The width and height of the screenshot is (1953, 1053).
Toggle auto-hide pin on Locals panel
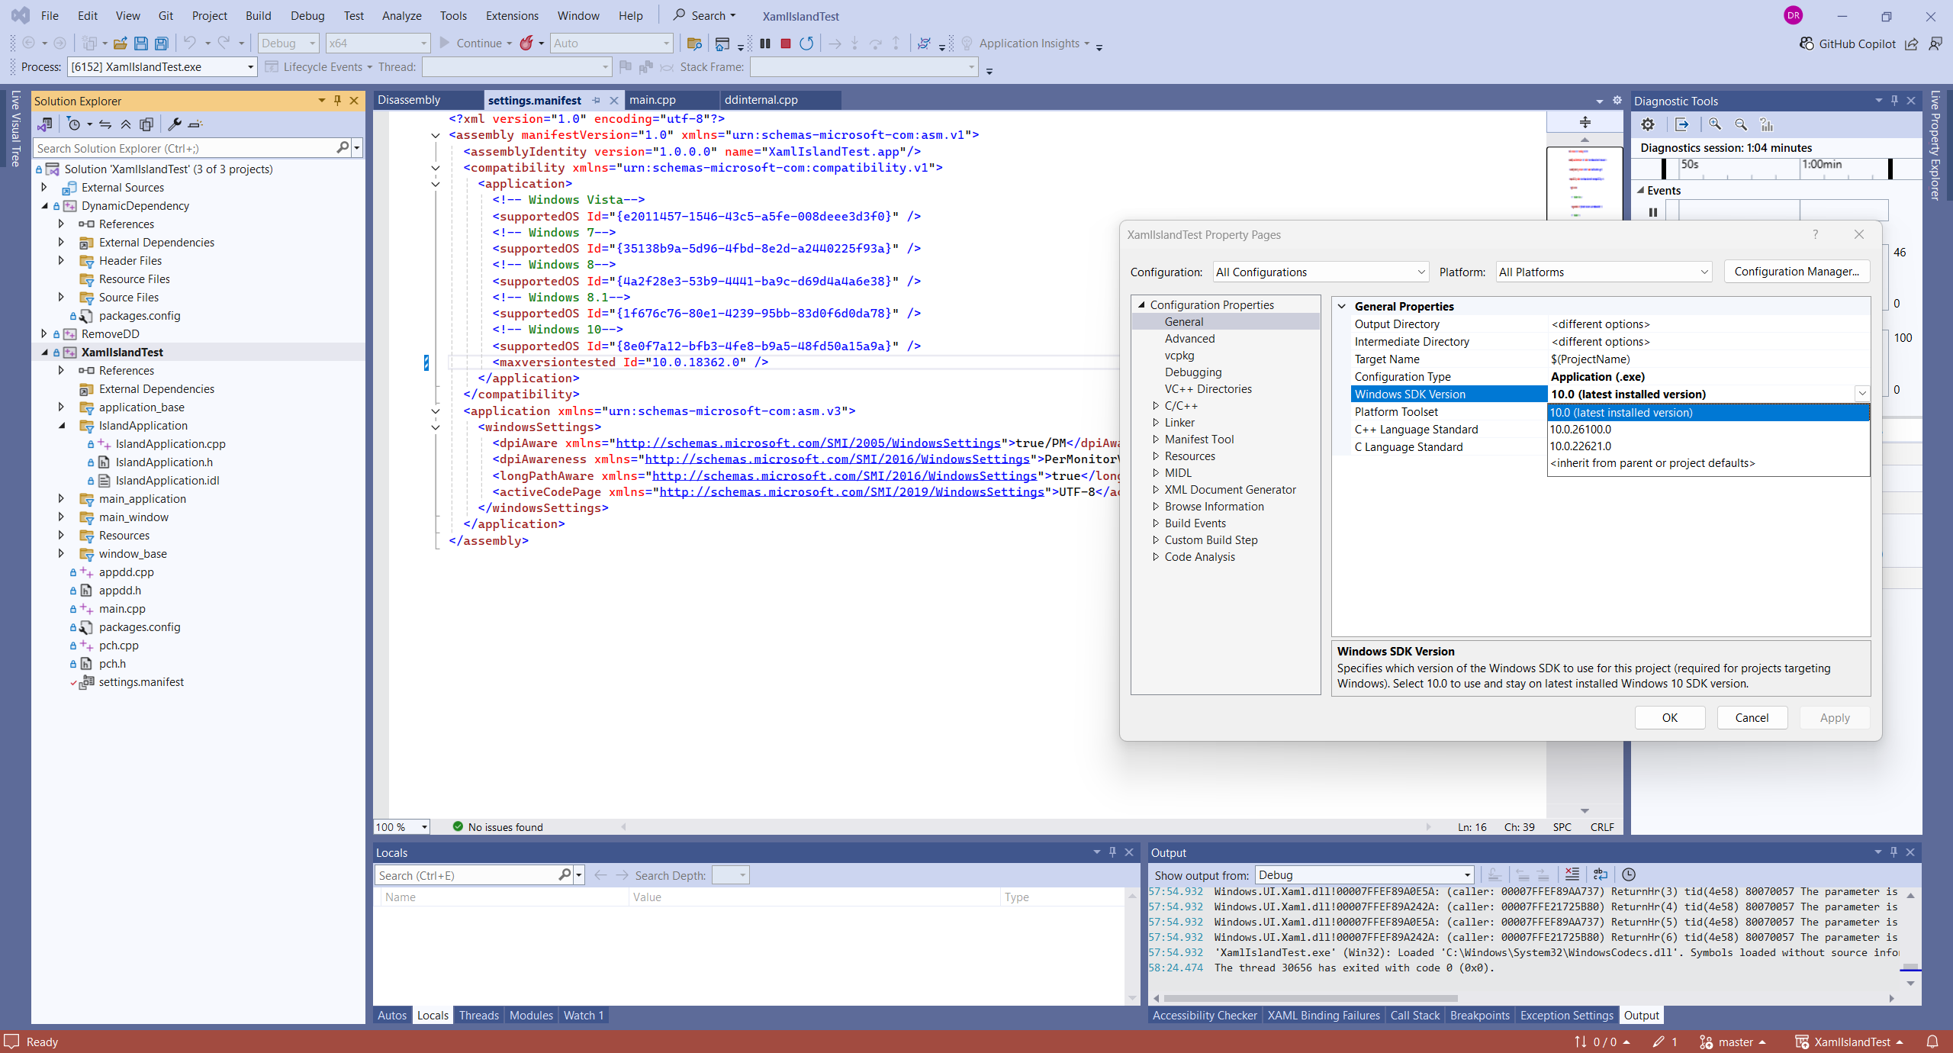(1112, 852)
